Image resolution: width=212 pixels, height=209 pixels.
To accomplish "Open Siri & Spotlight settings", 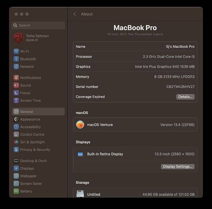I will point(32,142).
